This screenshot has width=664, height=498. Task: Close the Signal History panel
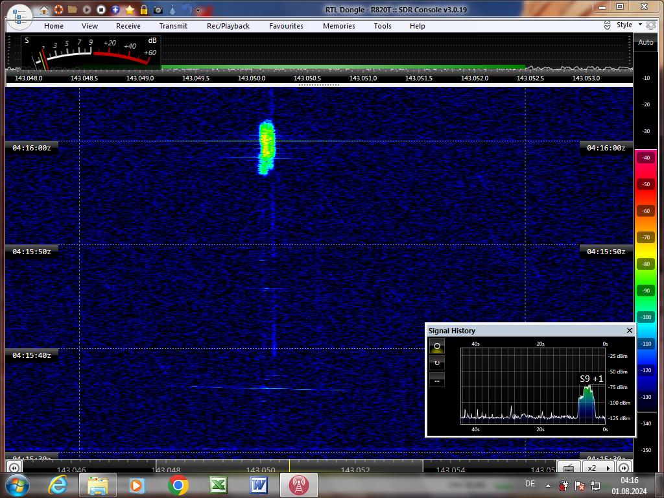coord(629,330)
